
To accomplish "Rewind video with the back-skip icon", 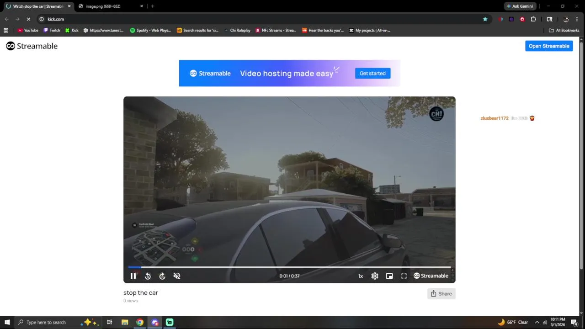I will [148, 276].
